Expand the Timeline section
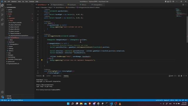The height and width of the screenshot is (106, 188). (x=20, y=98)
